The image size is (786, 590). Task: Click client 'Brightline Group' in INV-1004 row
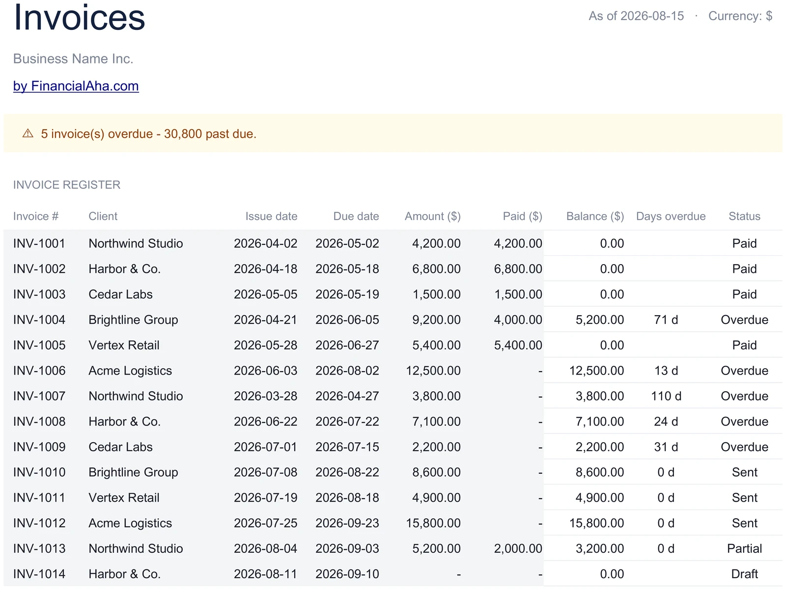[133, 320]
